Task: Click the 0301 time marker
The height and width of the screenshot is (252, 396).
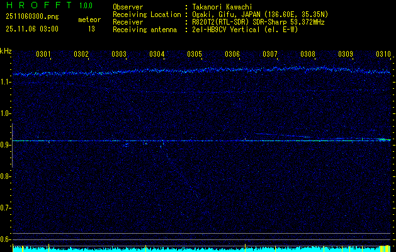Action: [43, 55]
